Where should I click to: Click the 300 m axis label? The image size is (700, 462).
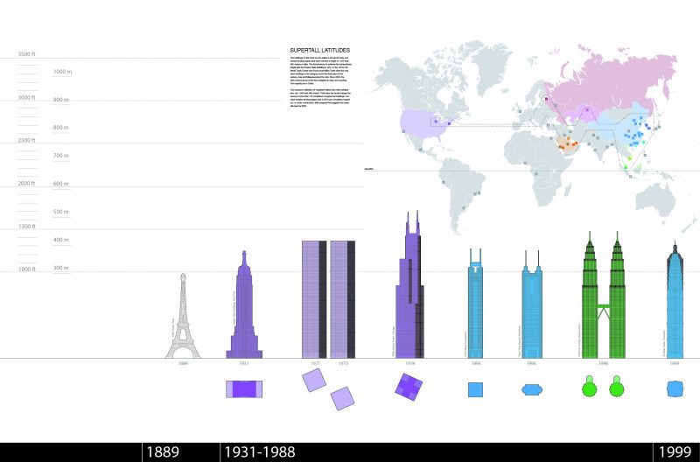[x=61, y=268]
